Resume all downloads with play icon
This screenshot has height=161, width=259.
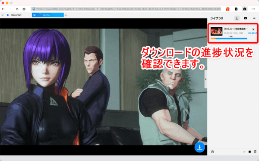click(x=244, y=152)
